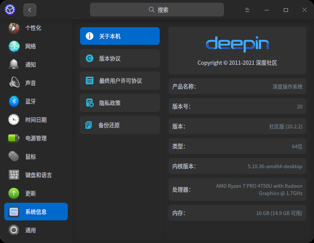Select the System Info deepin icon
Image resolution: width=314 pixels, height=243 pixels.
coord(14,212)
